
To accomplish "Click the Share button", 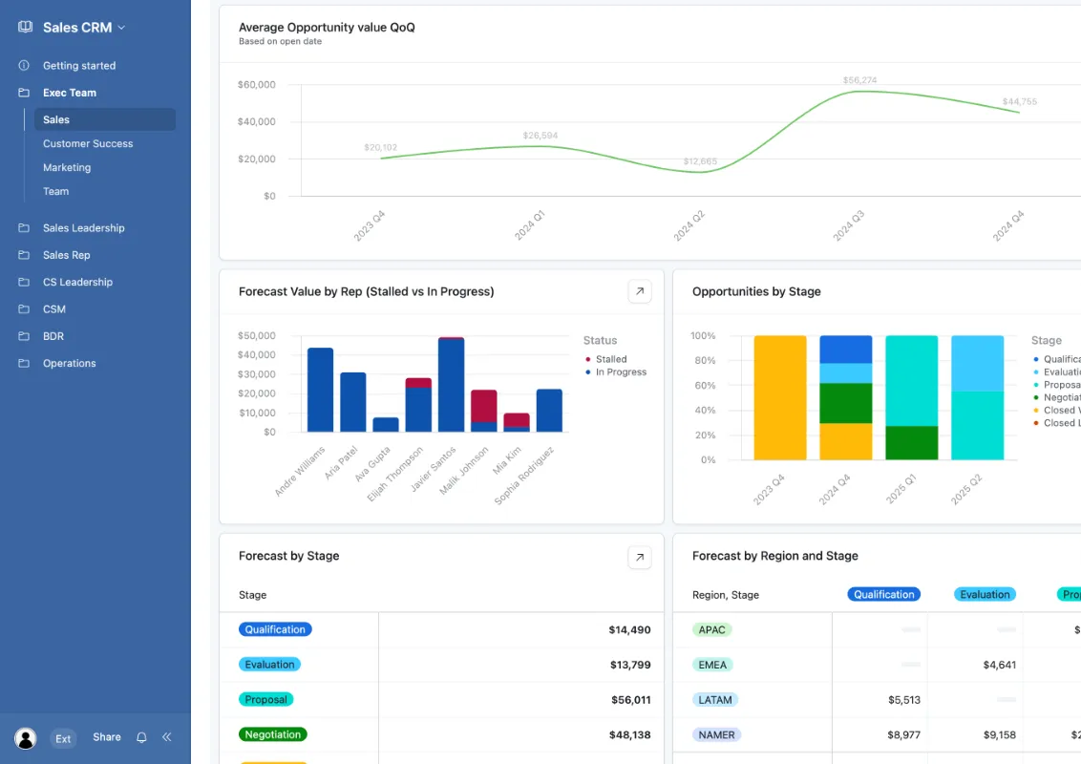I will [106, 737].
